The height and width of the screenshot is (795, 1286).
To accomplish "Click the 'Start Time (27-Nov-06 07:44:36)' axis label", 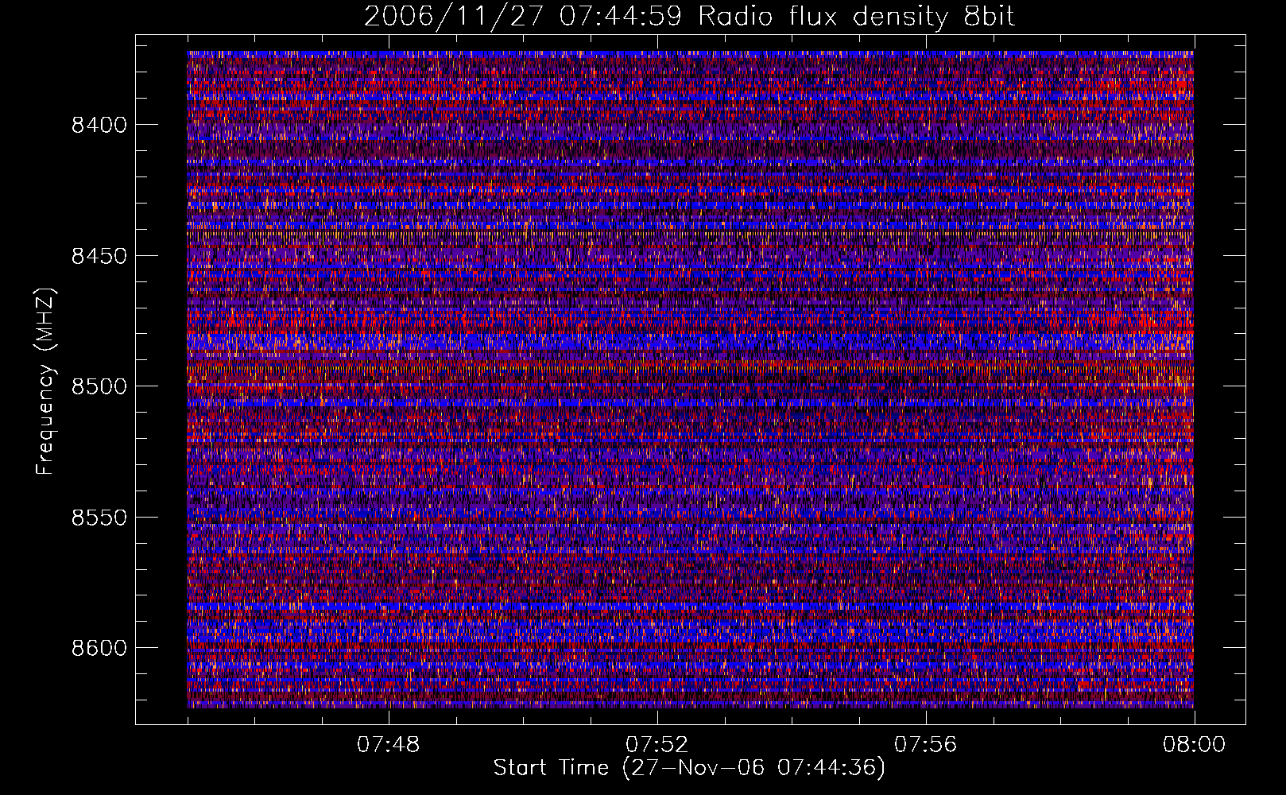I will (689, 768).
